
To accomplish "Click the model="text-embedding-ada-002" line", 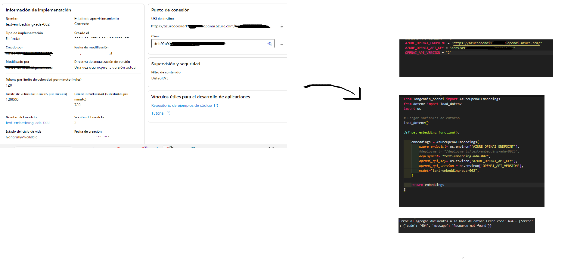I will tap(449, 171).
